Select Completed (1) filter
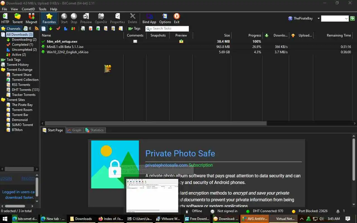 [22, 45]
